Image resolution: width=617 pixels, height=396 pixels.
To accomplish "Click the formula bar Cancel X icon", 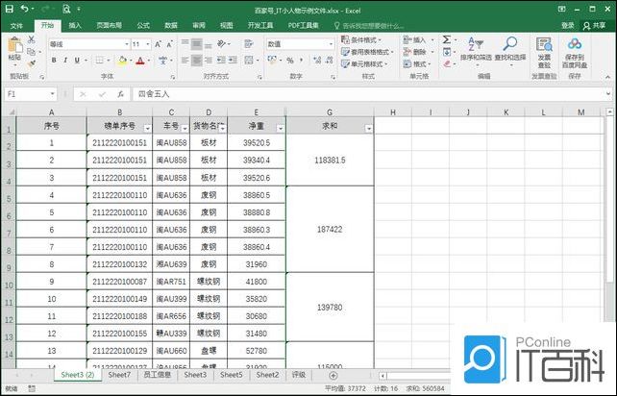I will tap(83, 94).
